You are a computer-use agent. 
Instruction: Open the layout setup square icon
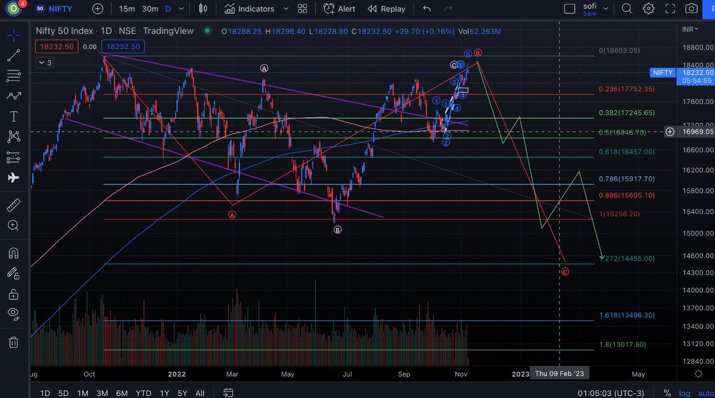[x=570, y=9]
